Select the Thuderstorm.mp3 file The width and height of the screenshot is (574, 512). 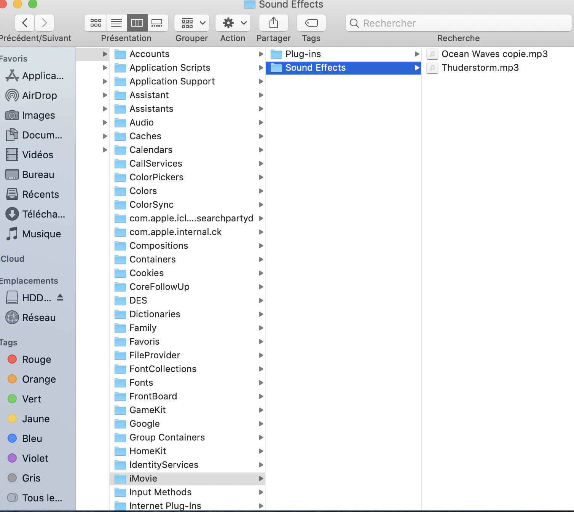480,68
